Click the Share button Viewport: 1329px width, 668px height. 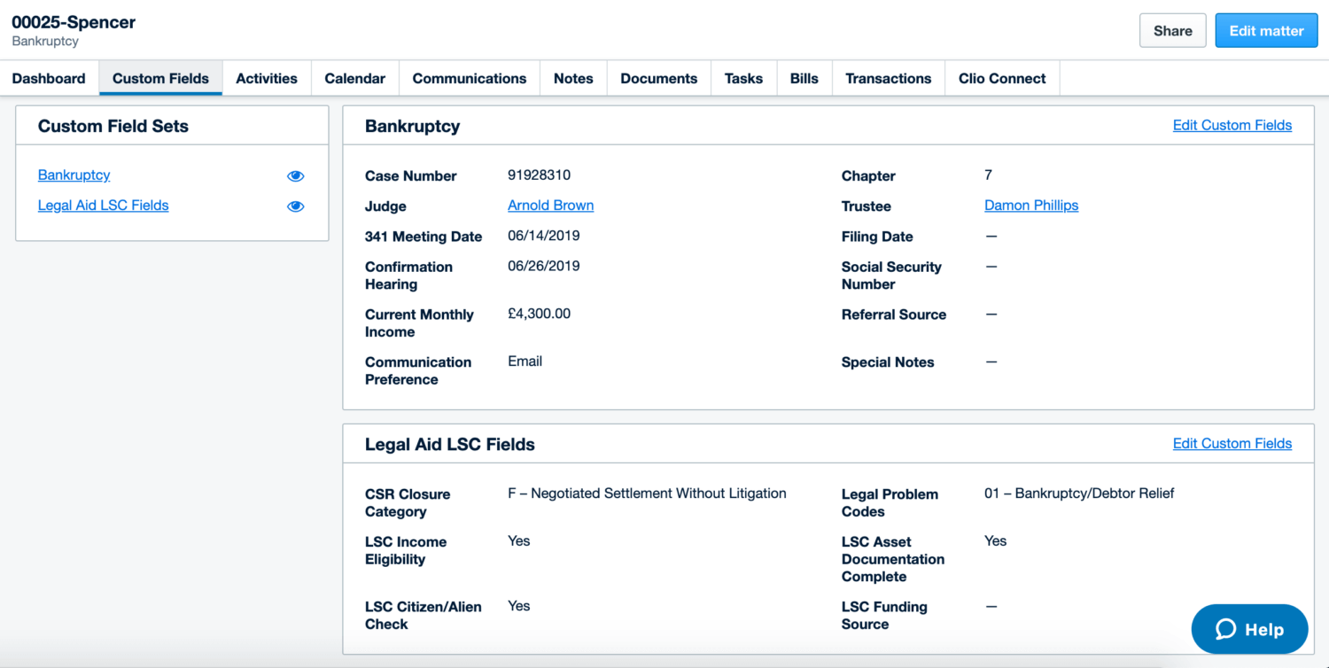tap(1172, 29)
